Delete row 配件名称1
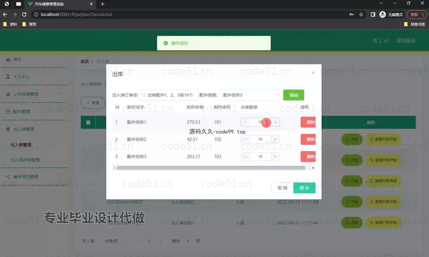 (x=308, y=122)
